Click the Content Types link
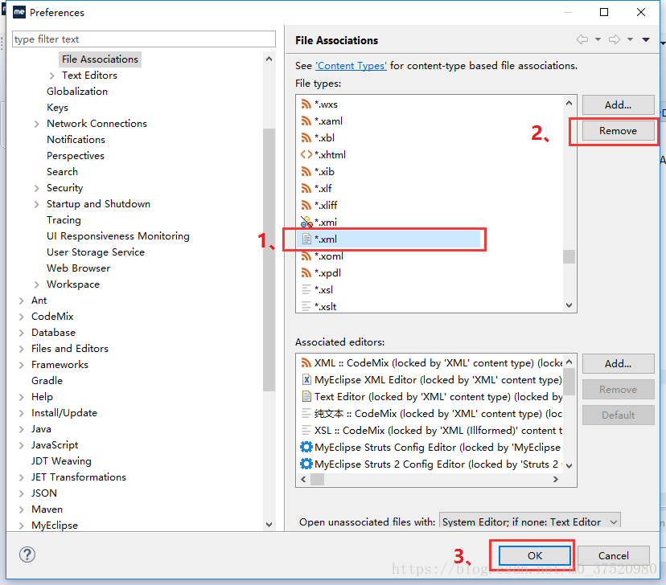The width and height of the screenshot is (666, 585). tap(351, 66)
